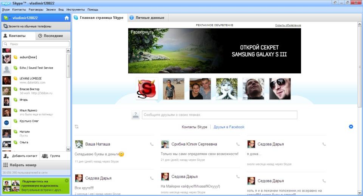Click Развернуть on the Samsung ad

142,32
